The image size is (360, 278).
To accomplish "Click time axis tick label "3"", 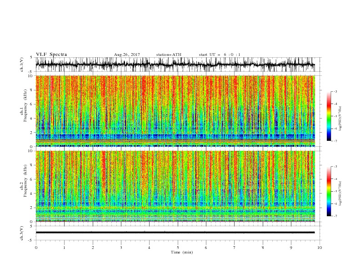I will point(121,248).
